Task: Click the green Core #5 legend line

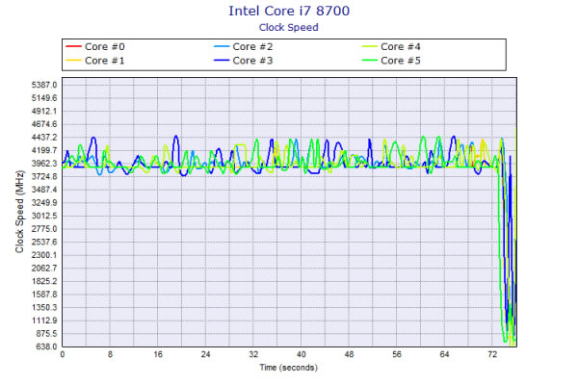Action: pos(370,60)
